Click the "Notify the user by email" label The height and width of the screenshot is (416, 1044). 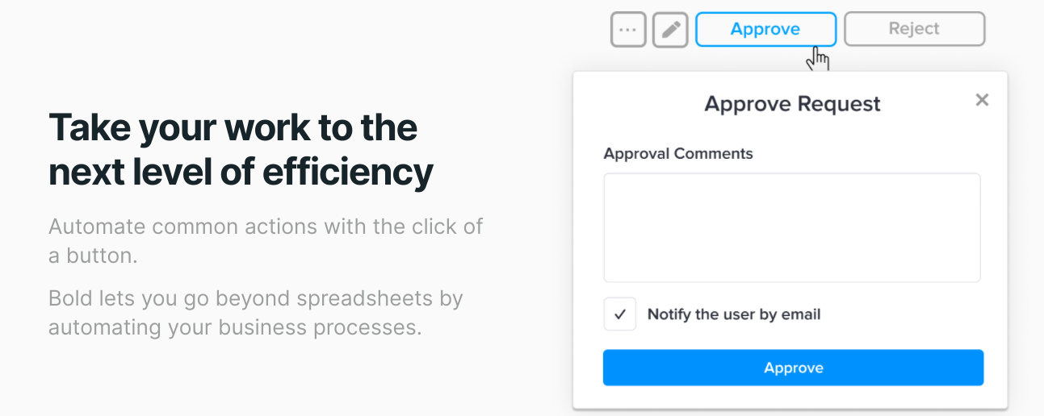734,314
